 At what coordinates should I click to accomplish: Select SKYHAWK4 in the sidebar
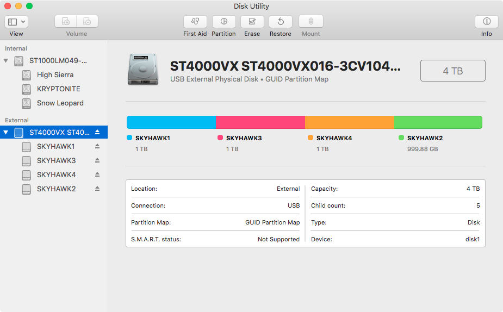pyautogui.click(x=54, y=175)
